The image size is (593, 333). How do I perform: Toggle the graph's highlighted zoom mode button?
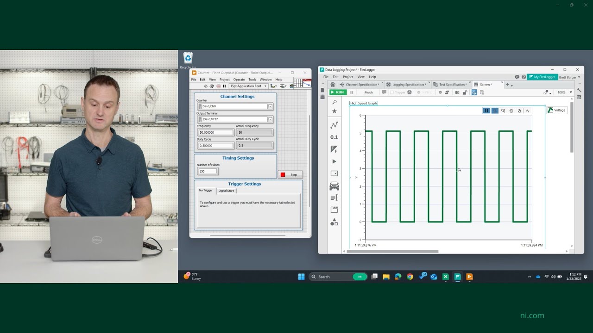tap(495, 111)
